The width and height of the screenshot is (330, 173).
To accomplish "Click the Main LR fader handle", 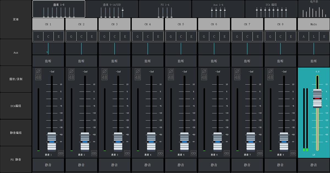I will point(317,98).
